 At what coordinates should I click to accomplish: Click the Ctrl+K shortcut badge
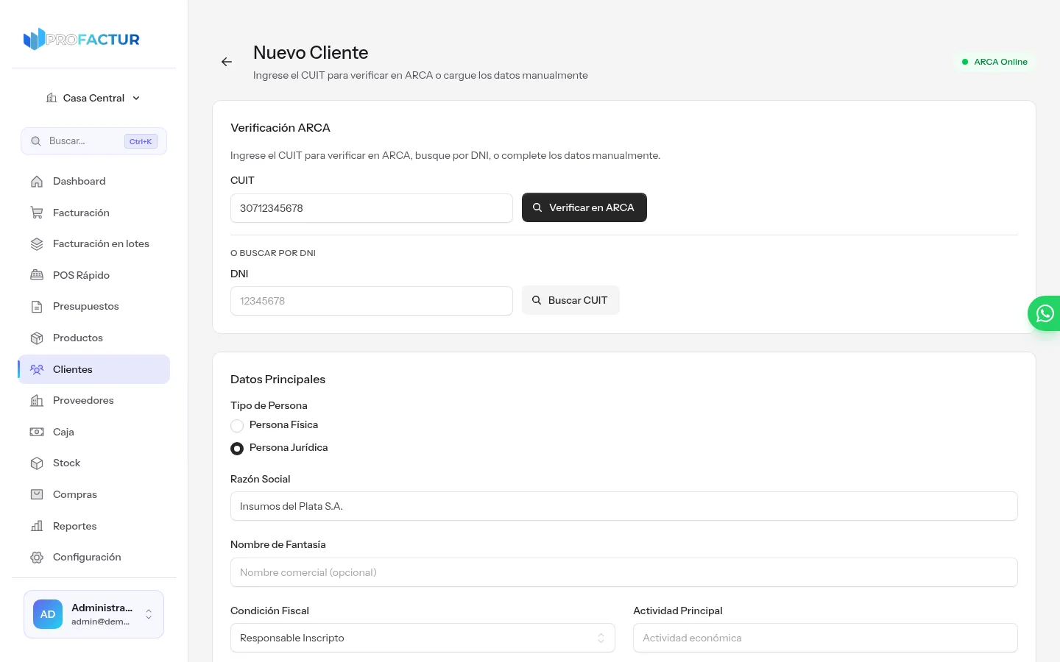[x=141, y=141]
